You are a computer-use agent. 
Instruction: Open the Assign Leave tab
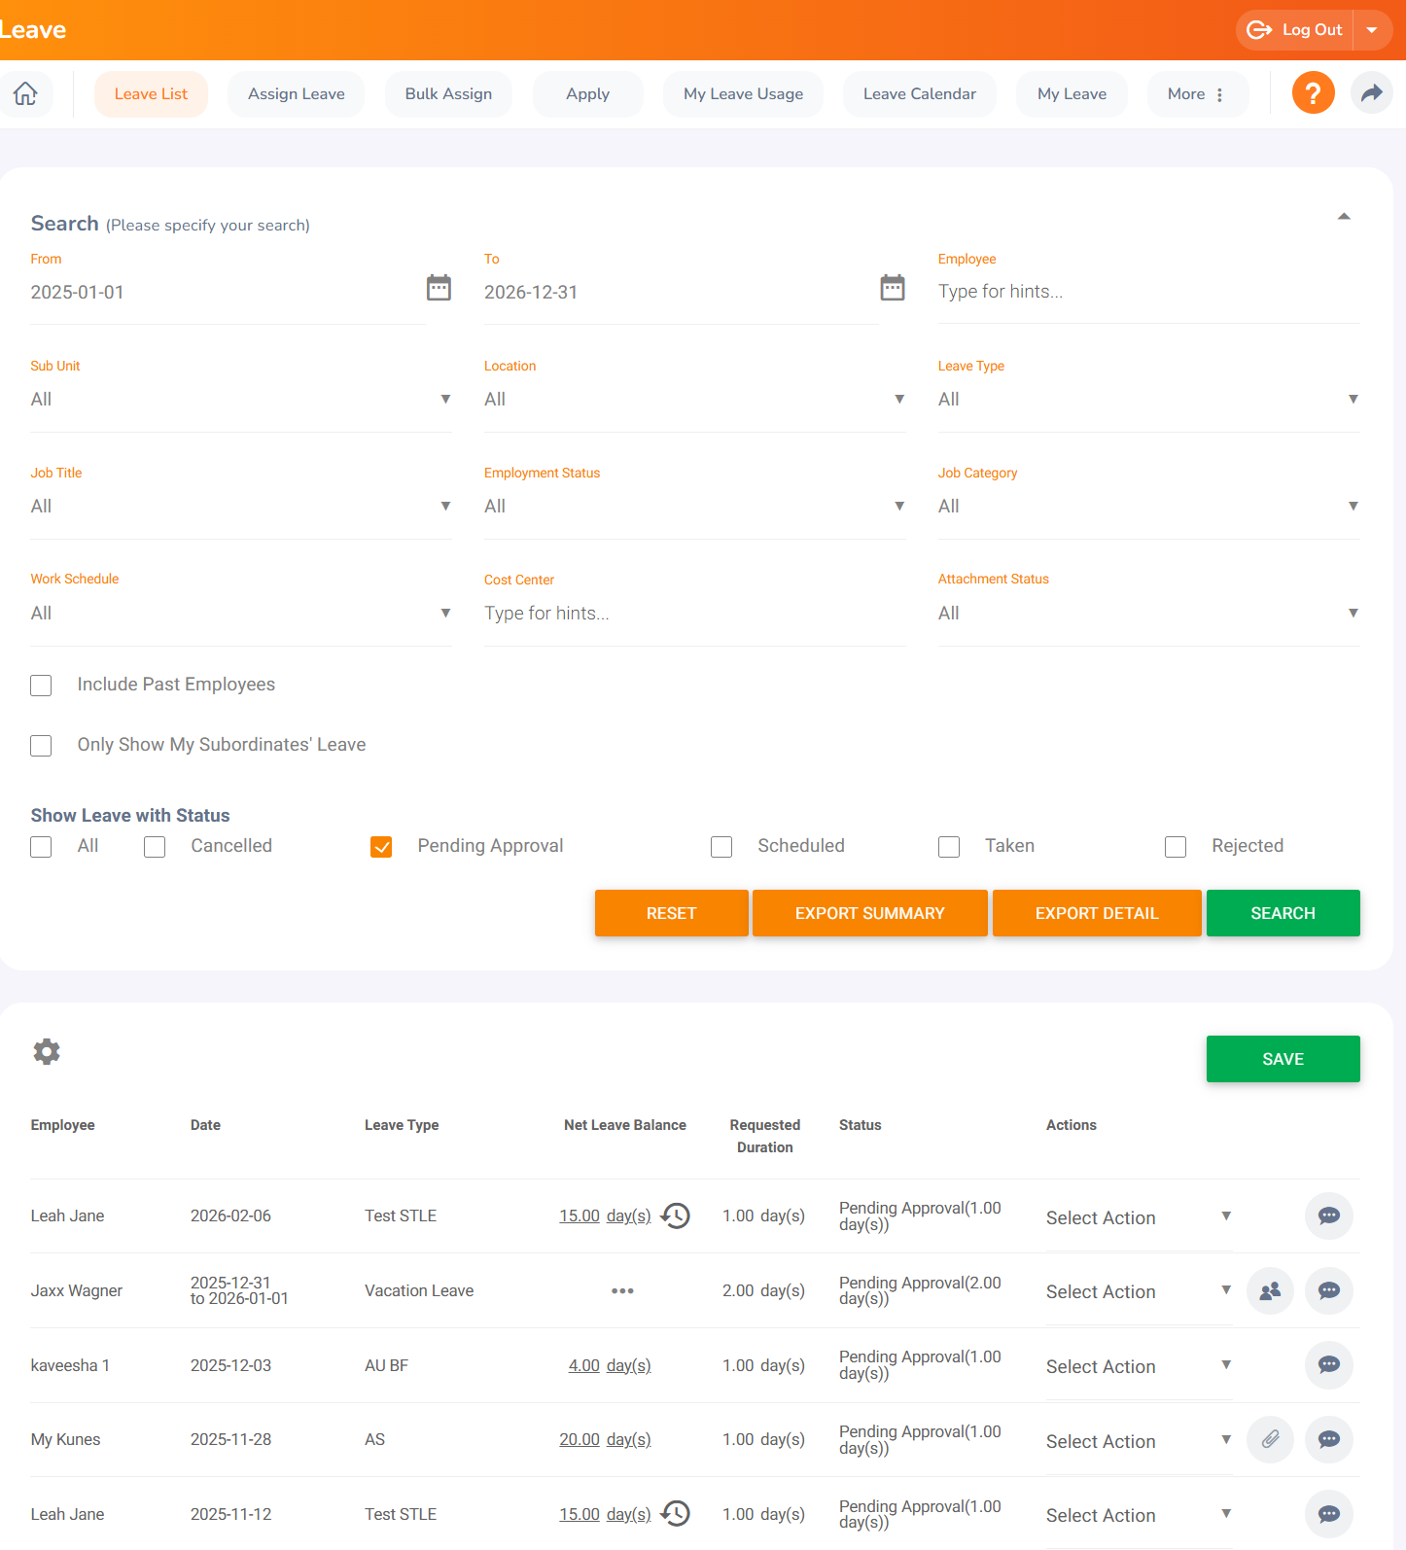point(296,94)
